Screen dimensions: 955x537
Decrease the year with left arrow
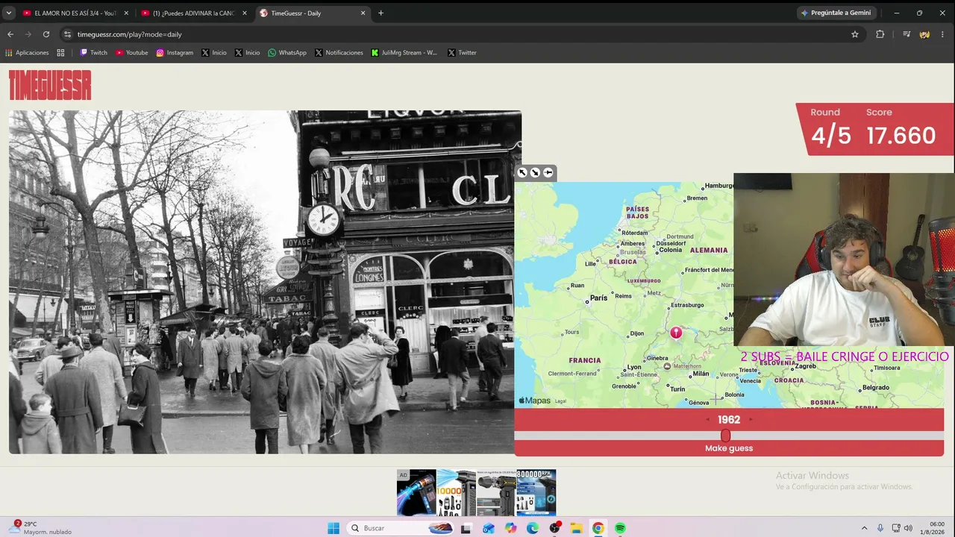(x=708, y=419)
